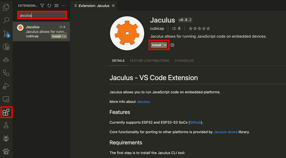Click the Requirements heading
Viewport: 286px width, 158px height.
126,143
